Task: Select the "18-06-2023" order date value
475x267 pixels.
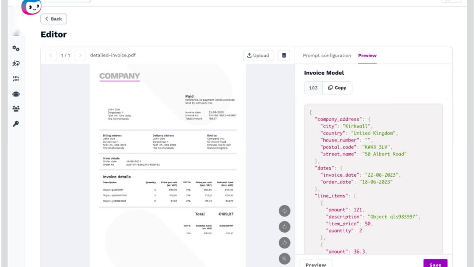Action: 376,182
